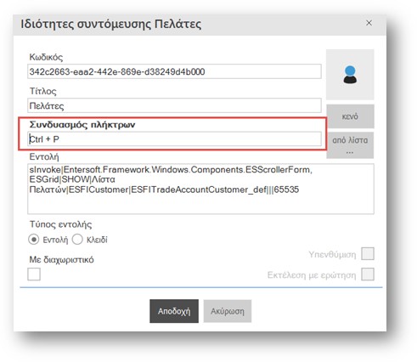Clear the icon with the κενό button
Screen dimensions: 417x362
(350, 116)
